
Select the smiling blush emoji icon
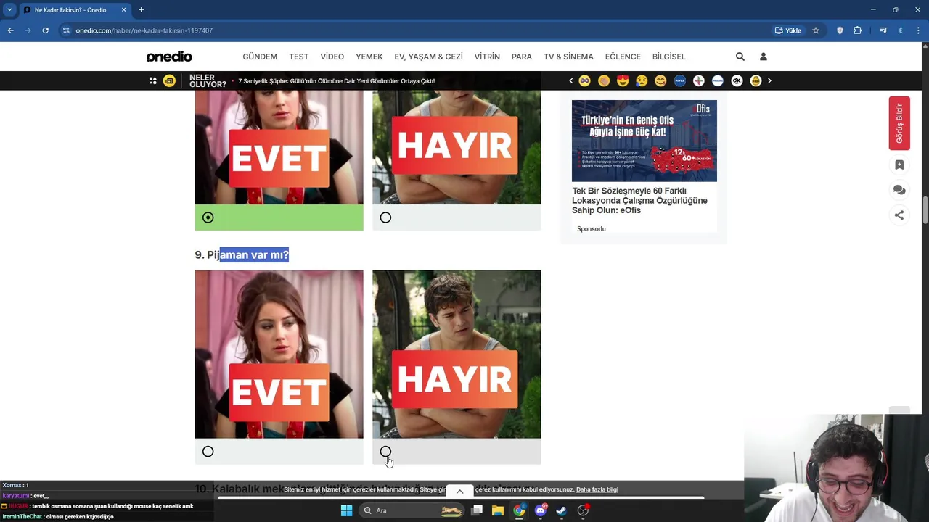[x=660, y=80]
